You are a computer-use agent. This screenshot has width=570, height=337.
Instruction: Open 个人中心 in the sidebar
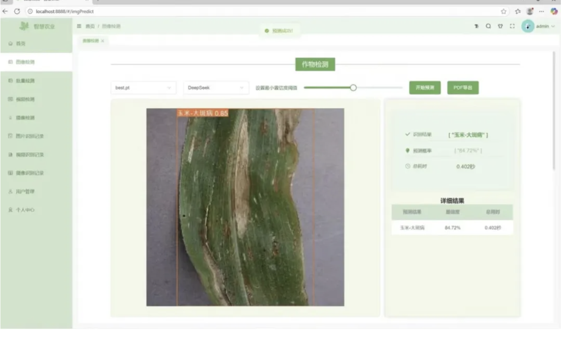36,210
